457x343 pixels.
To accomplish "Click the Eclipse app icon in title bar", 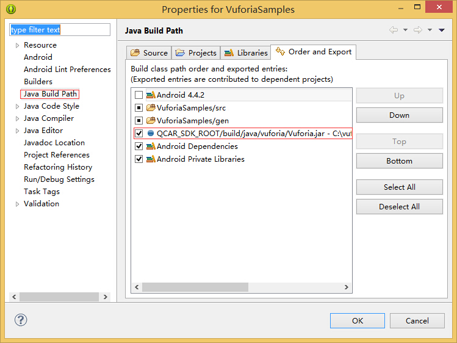I will click(x=11, y=9).
